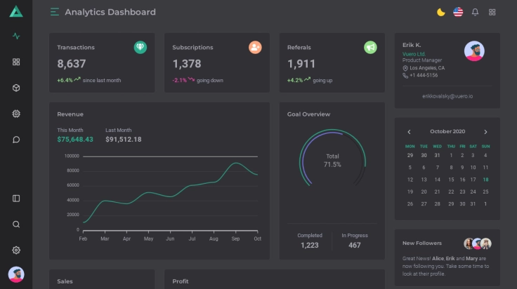The width and height of the screenshot is (517, 289).
Task: Click the activity pulse icon in sidebar
Action: (x=16, y=36)
